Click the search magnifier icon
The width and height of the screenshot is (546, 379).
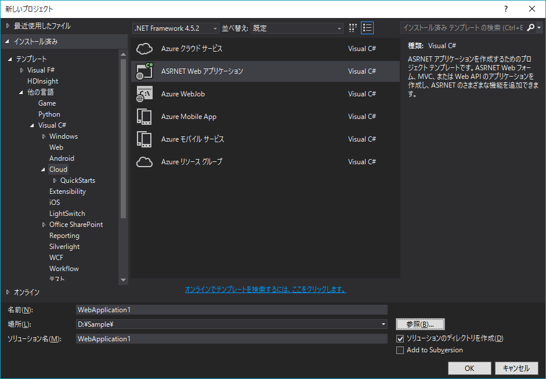tap(530, 27)
